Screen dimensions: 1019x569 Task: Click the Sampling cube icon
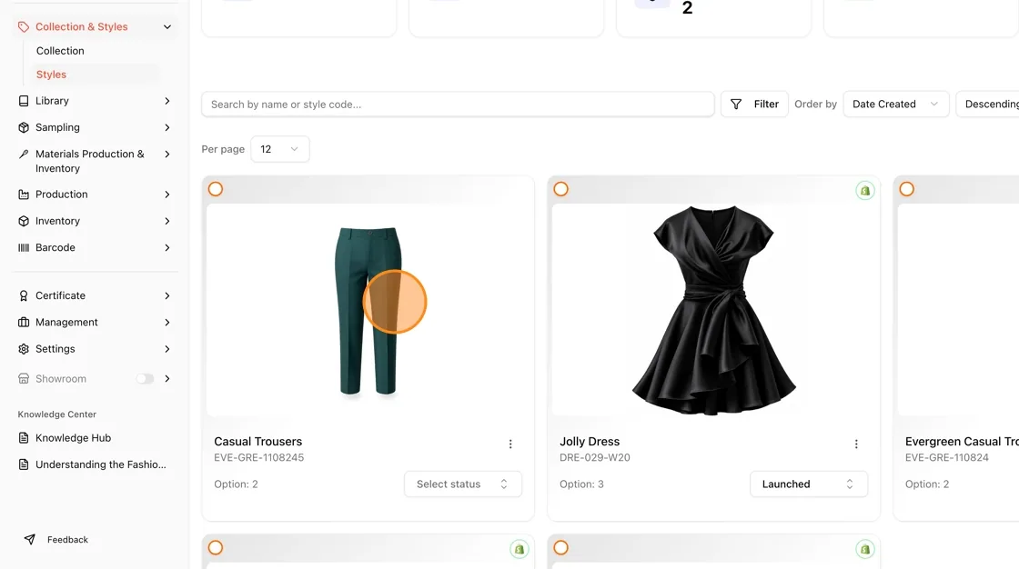tap(24, 127)
